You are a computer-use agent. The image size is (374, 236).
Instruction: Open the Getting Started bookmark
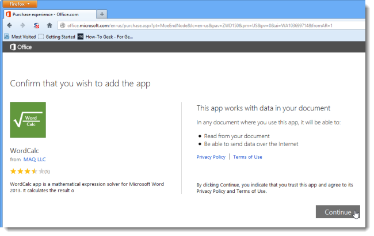57,37
